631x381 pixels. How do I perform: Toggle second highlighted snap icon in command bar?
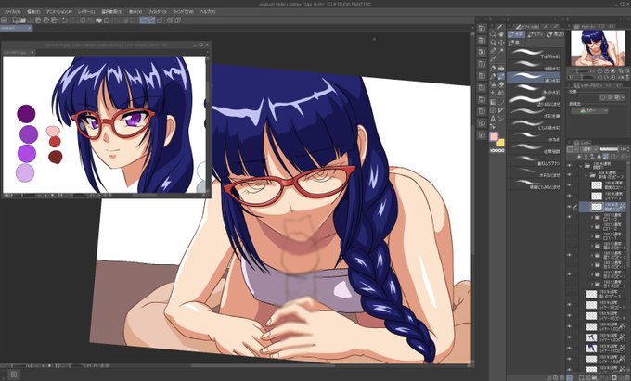coord(151,20)
